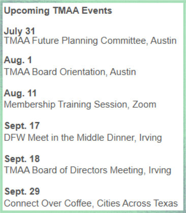Image resolution: width=186 pixels, height=213 pixels.
Task: Click the word Austin in July 31 event
Action: [164, 41]
